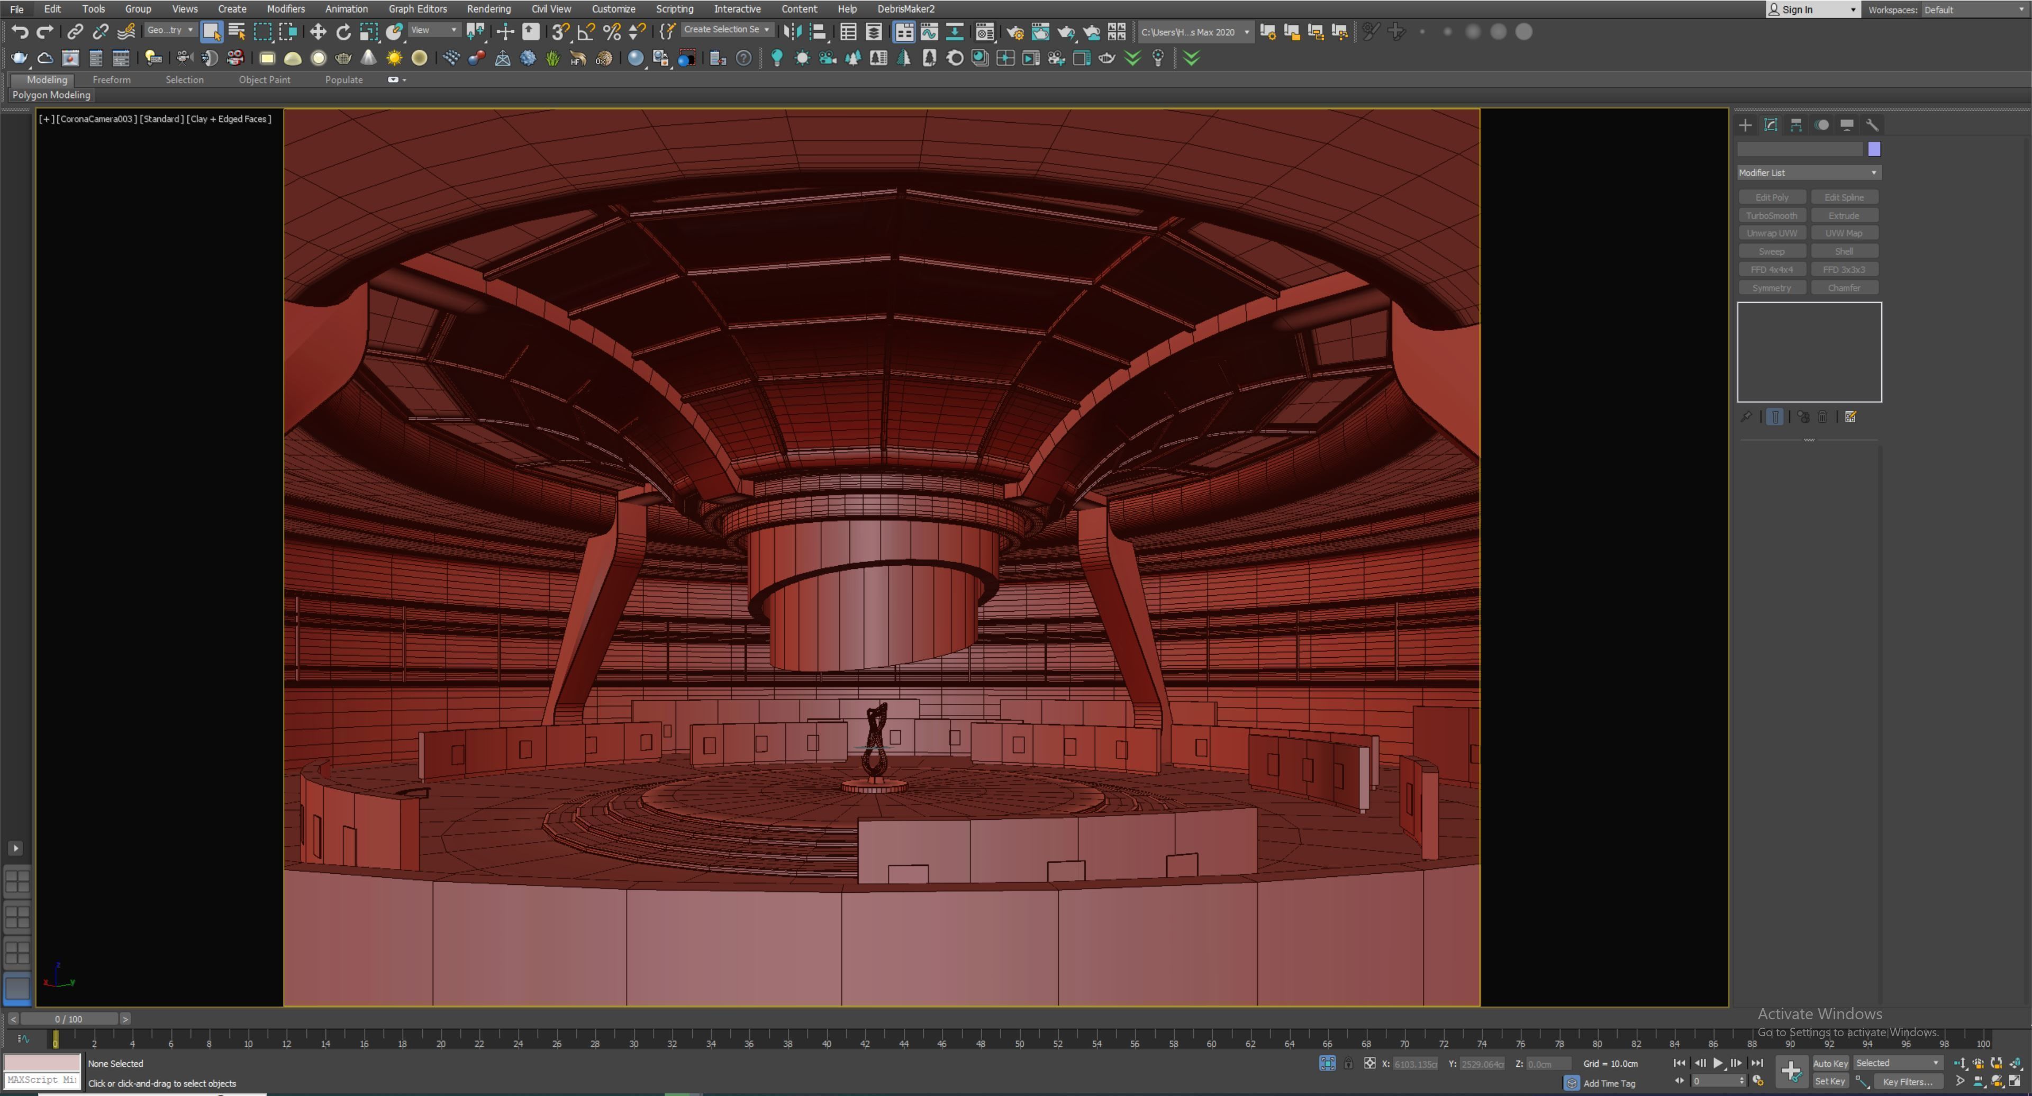Click the TurboSmooth modifier button
Viewport: 2032px width, 1096px height.
point(1772,215)
